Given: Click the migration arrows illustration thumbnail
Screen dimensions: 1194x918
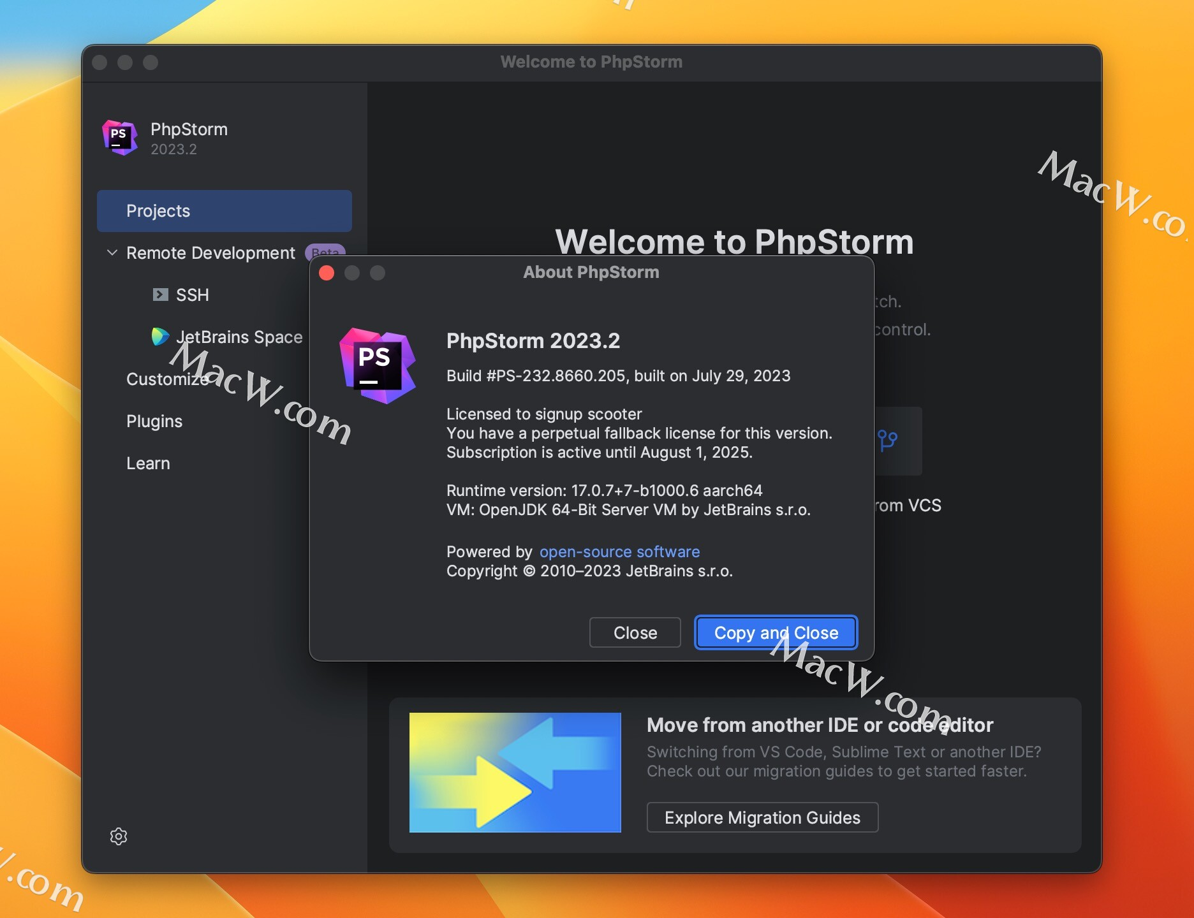Looking at the screenshot, I should tap(514, 773).
